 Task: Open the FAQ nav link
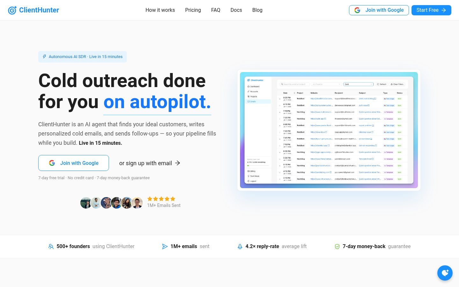pyautogui.click(x=216, y=10)
